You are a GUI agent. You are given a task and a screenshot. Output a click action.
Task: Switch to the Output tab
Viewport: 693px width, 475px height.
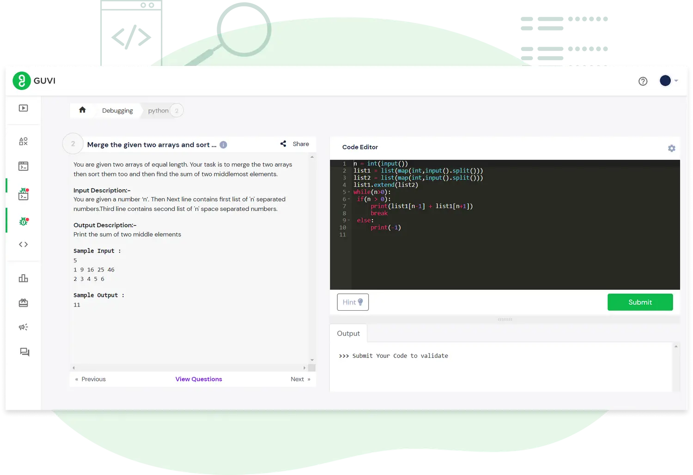[348, 333]
